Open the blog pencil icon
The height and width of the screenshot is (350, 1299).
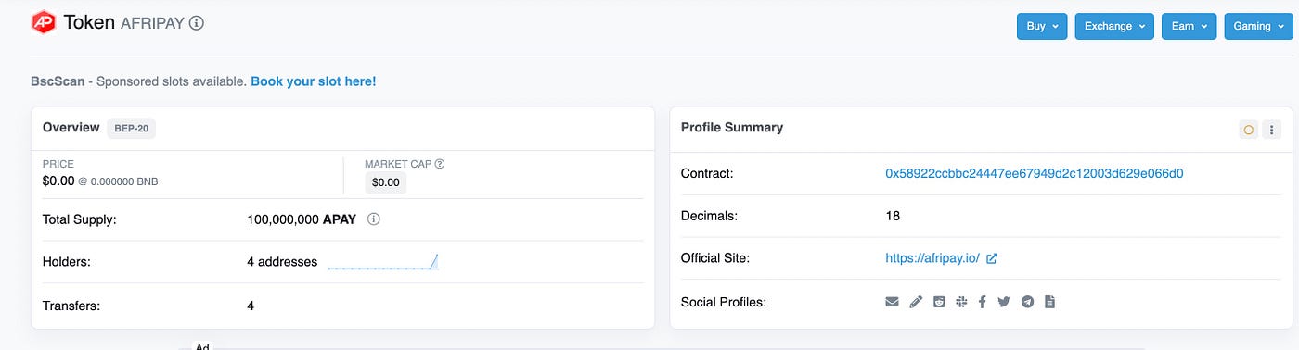pyautogui.click(x=916, y=302)
